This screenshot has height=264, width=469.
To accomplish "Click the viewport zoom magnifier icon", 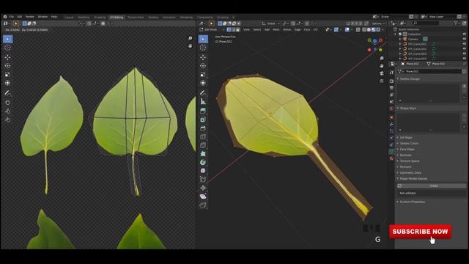I will (381, 58).
